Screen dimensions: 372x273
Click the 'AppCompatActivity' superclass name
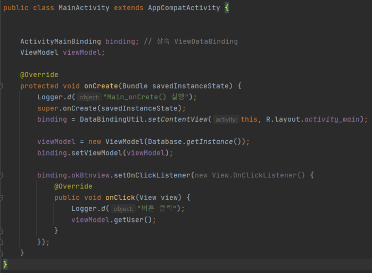point(184,8)
